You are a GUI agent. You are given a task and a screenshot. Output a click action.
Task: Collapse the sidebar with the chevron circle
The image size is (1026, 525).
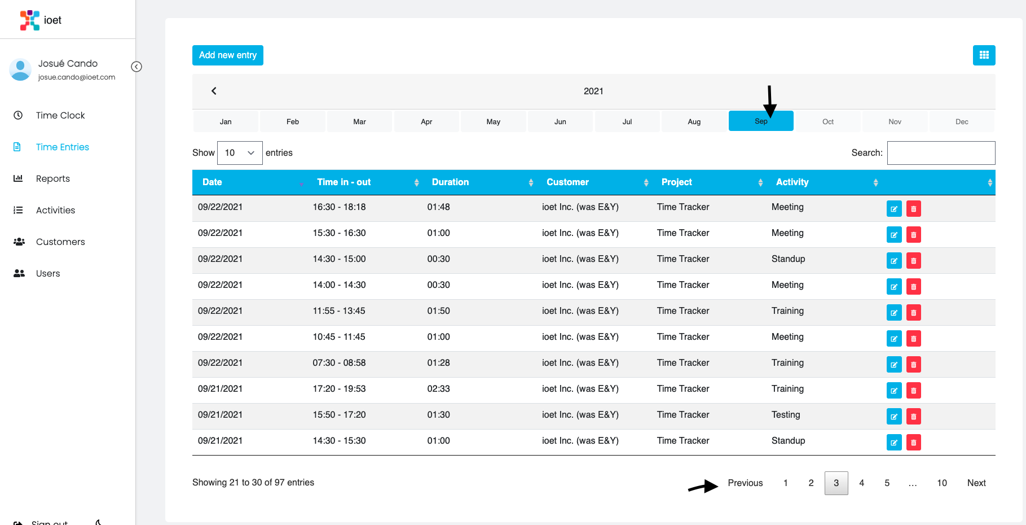pyautogui.click(x=136, y=67)
